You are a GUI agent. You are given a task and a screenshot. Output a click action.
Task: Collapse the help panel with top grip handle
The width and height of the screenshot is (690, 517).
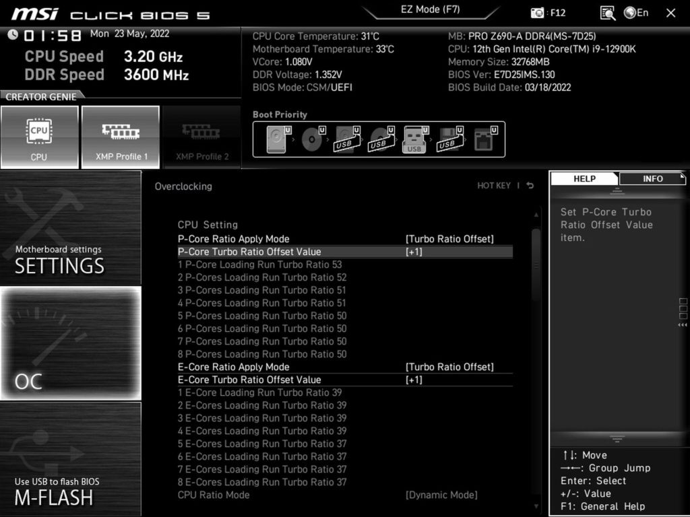617,191
